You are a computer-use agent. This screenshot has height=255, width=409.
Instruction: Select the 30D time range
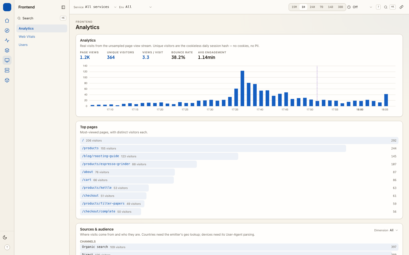tap(340, 7)
